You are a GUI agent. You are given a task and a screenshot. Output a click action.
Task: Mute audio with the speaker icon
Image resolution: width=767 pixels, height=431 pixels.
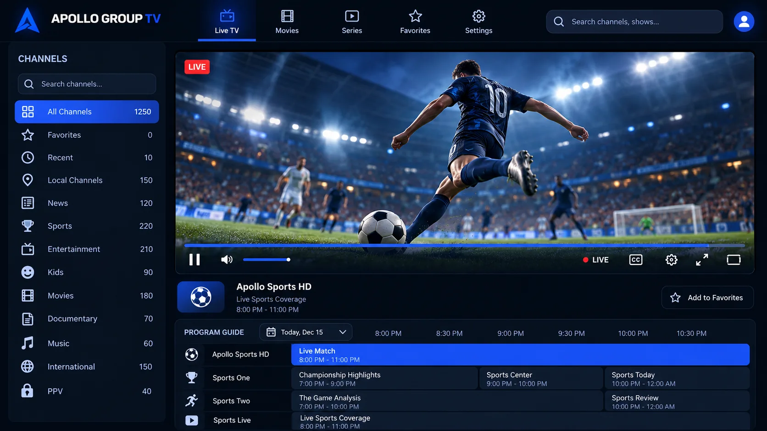[x=227, y=260]
